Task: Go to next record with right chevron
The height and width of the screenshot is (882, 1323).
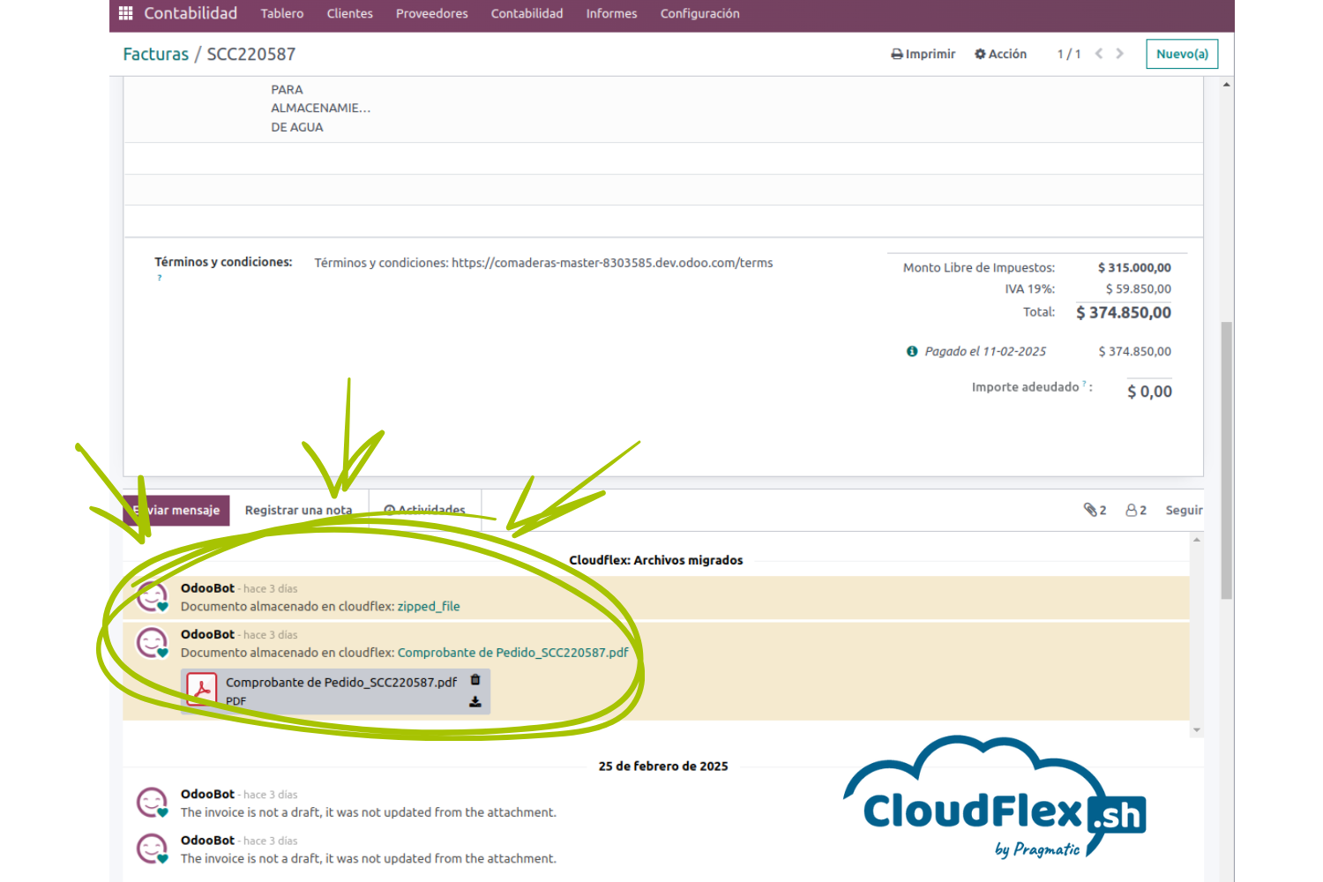Action: click(1120, 54)
